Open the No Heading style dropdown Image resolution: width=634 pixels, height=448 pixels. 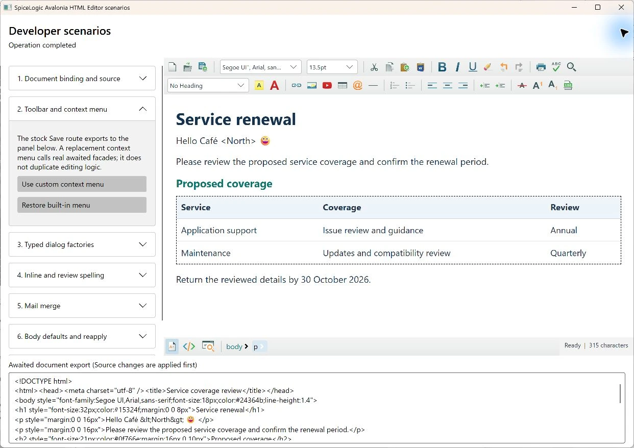tap(208, 86)
